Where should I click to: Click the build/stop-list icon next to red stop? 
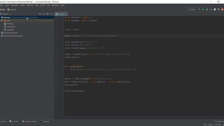[x=218, y=9]
